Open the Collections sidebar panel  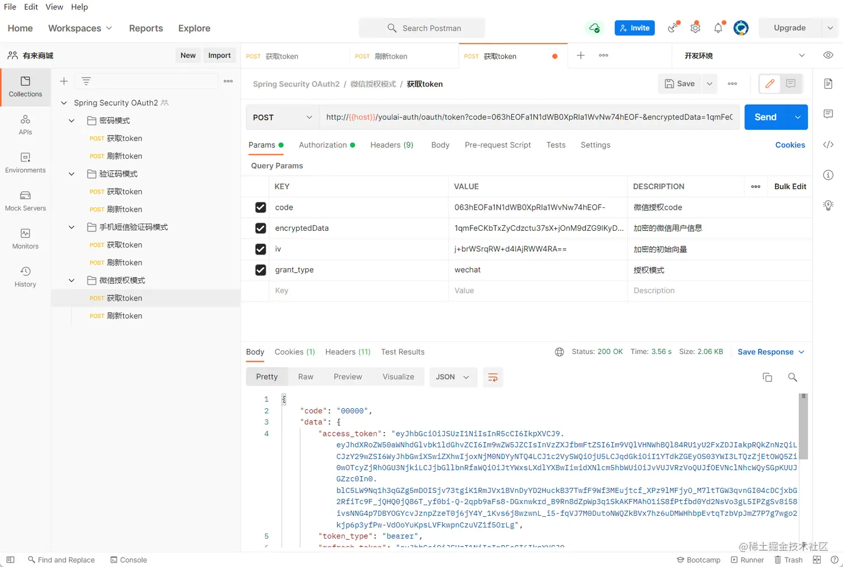[25, 87]
